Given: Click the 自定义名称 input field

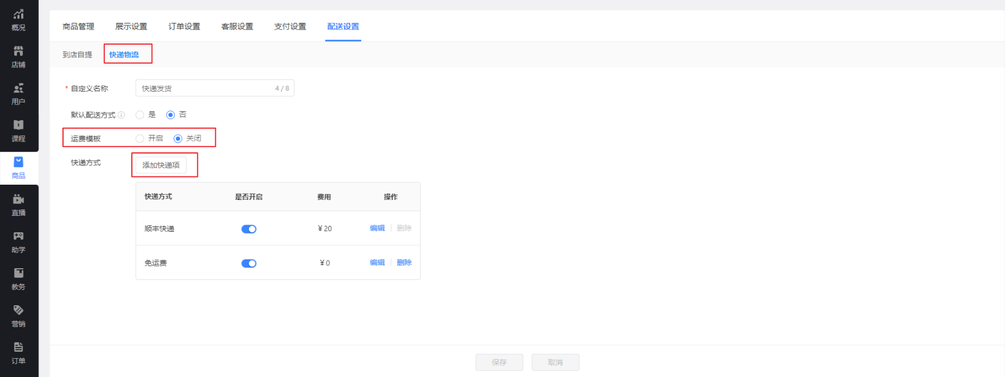Looking at the screenshot, I should [x=206, y=88].
